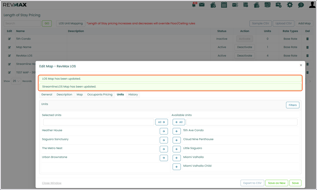
Task: Click the Add Map button
Action: pyautogui.click(x=304, y=24)
